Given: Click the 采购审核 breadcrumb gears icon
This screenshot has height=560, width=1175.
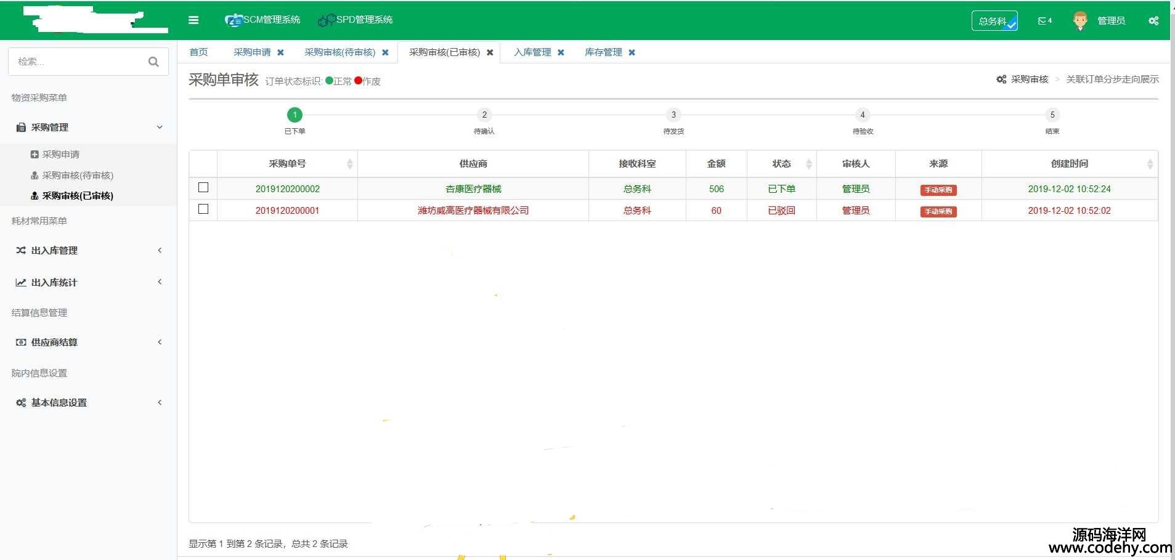Looking at the screenshot, I should tap(1001, 79).
